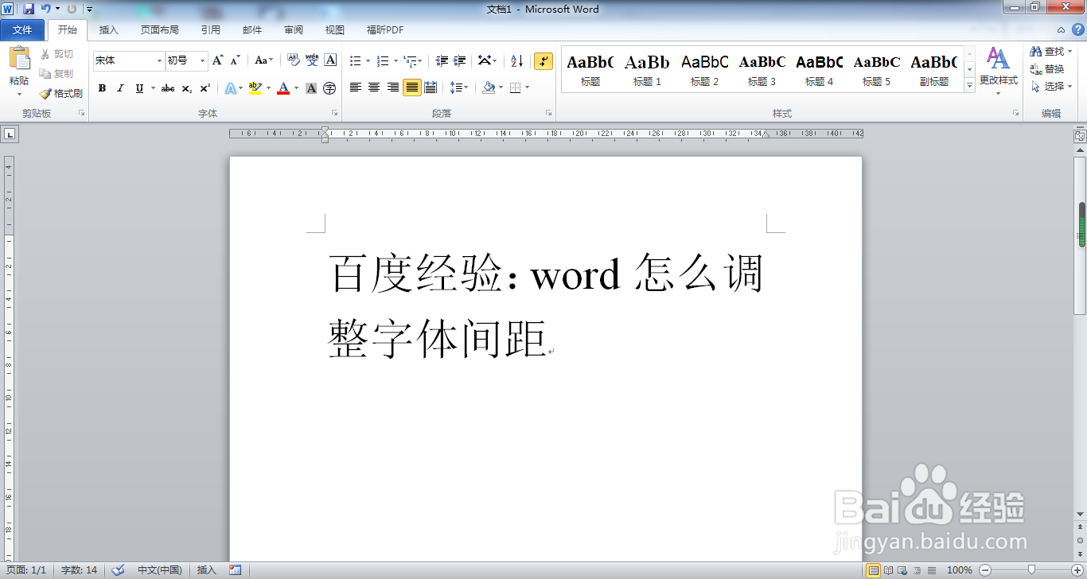1087x579 pixels.
Task: Open Word Help question mark icon
Action: [x=1078, y=29]
